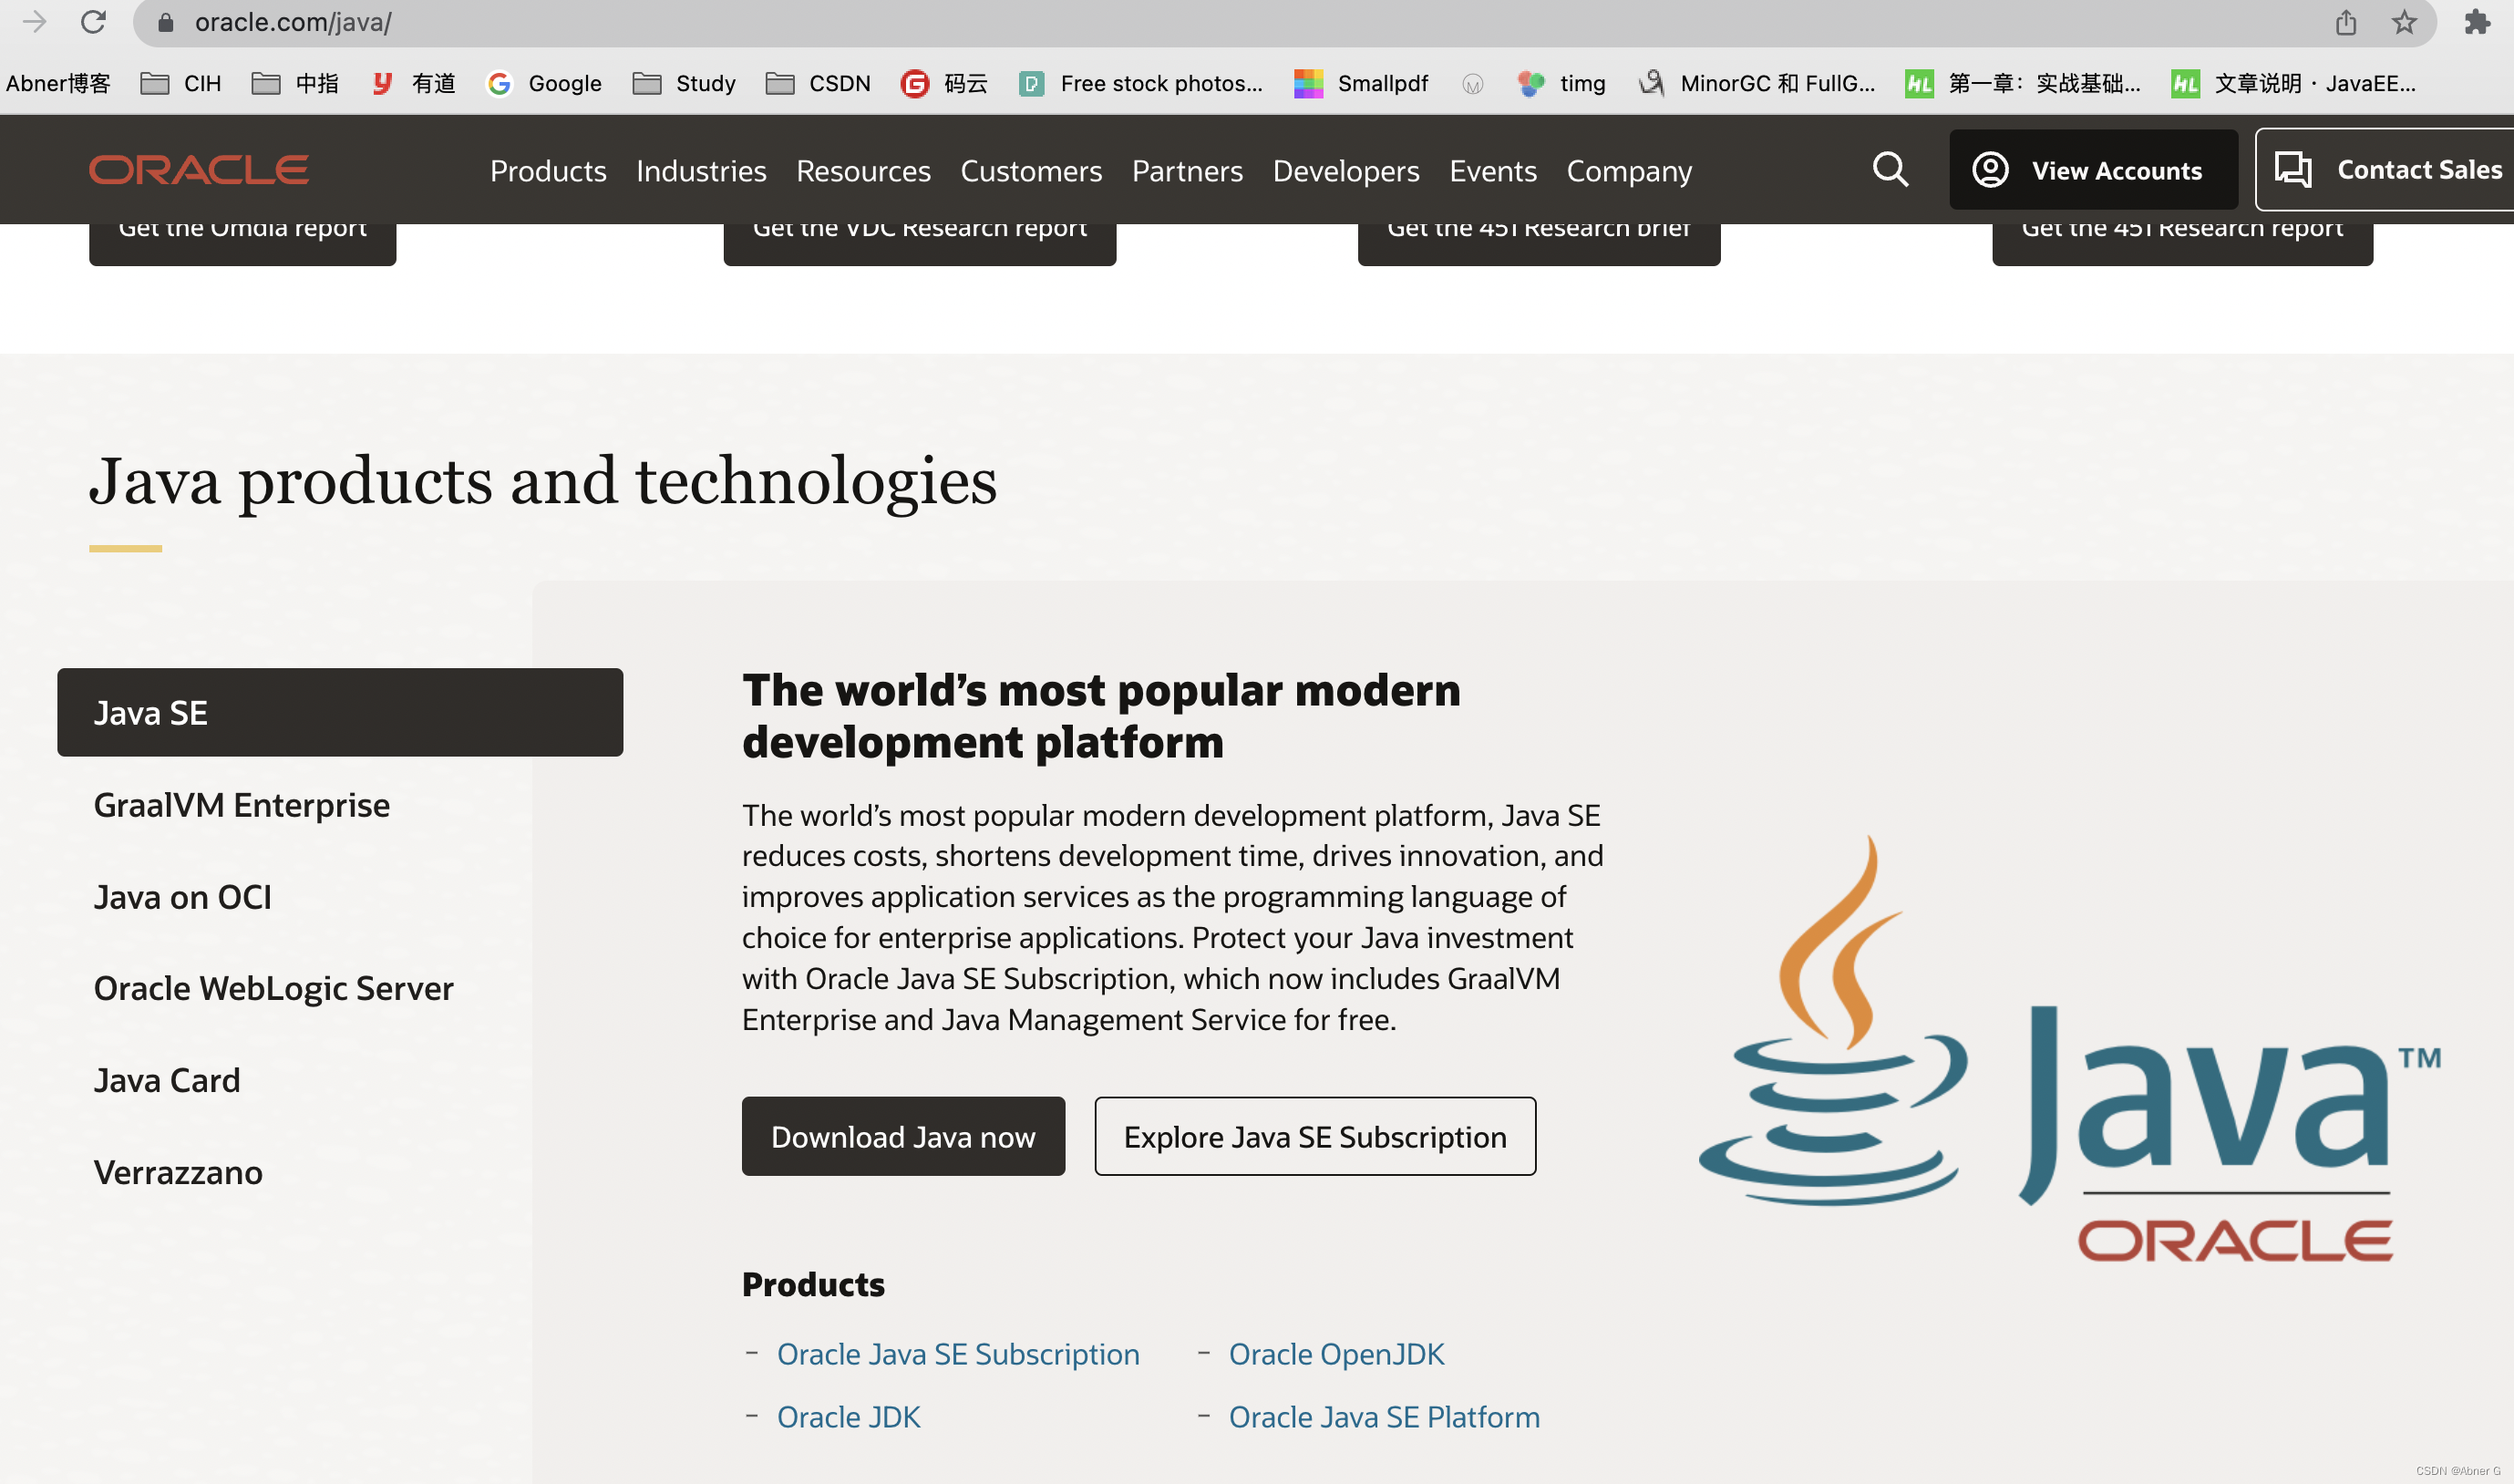This screenshot has height=1484, width=2514.
Task: Select the Oracle WebLogic Server tab
Action: (273, 988)
